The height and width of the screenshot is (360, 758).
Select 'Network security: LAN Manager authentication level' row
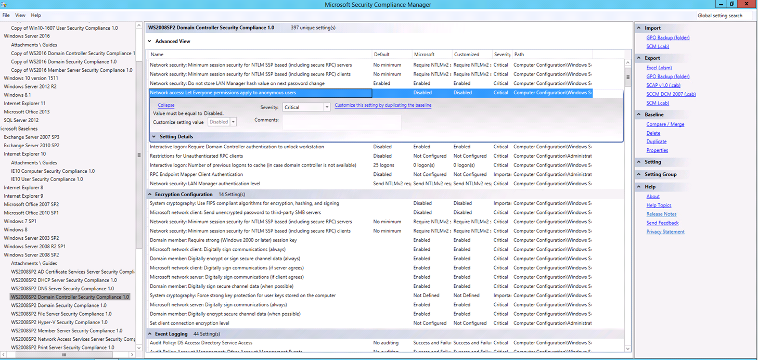(x=370, y=184)
